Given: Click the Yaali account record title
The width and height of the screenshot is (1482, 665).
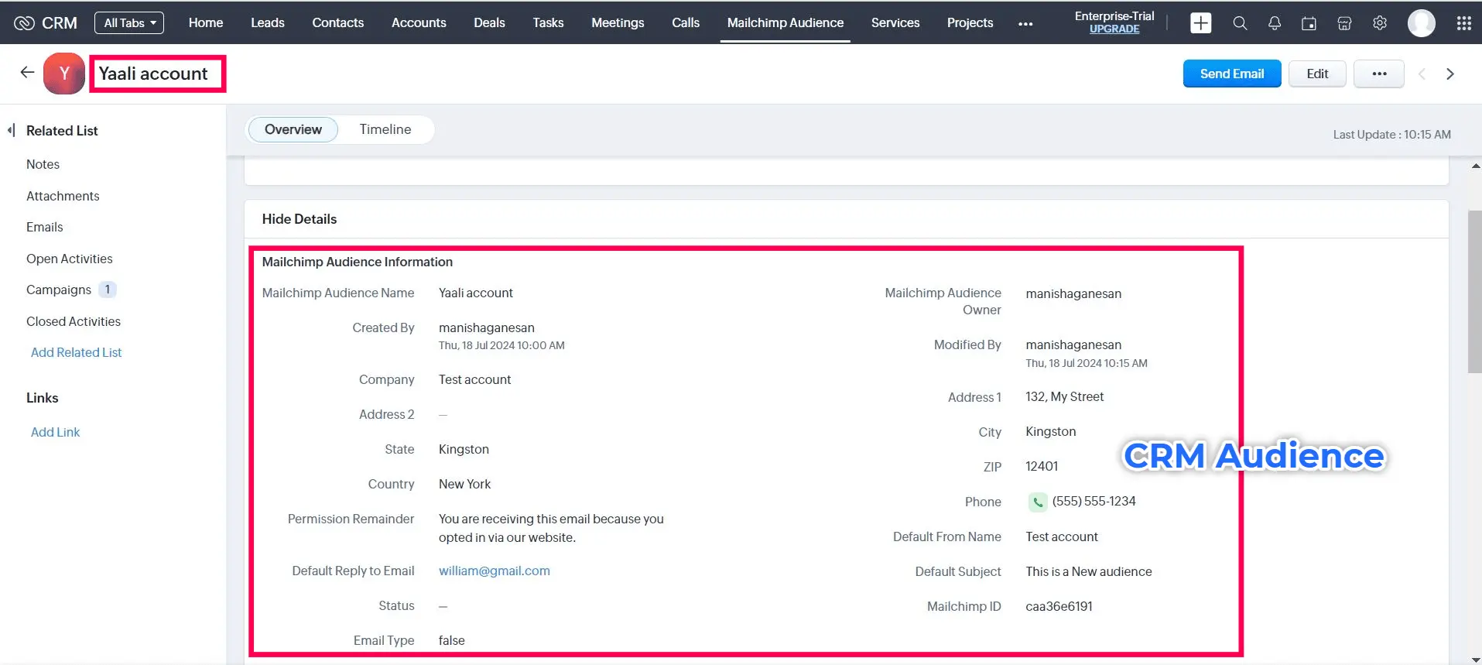Looking at the screenshot, I should pyautogui.click(x=153, y=74).
